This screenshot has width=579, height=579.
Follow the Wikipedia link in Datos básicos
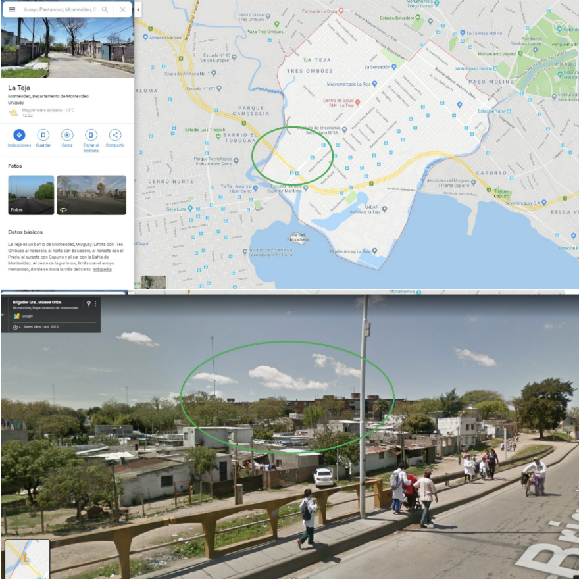coord(102,269)
